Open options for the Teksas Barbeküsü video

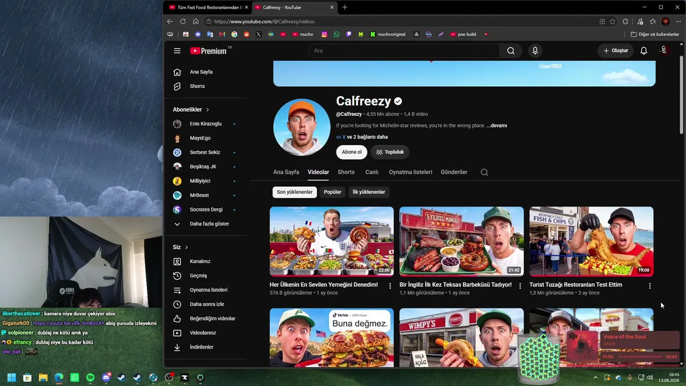pyautogui.click(x=520, y=286)
